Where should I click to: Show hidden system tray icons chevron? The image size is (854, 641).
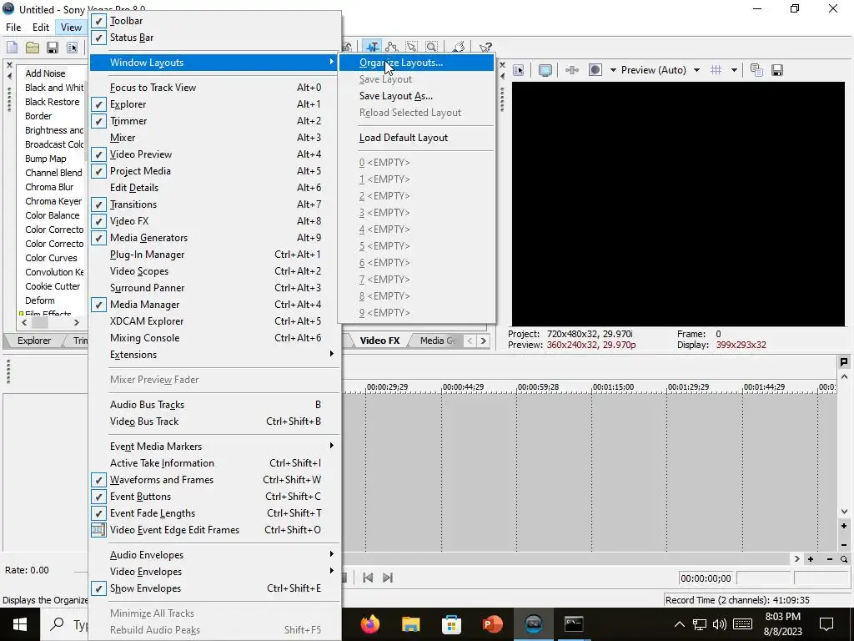point(680,624)
